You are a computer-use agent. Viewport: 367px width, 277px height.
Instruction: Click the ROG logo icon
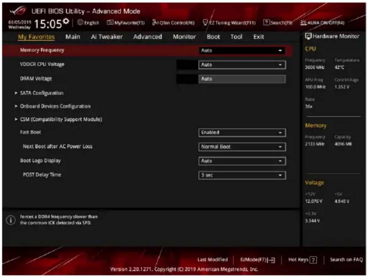[x=18, y=10]
